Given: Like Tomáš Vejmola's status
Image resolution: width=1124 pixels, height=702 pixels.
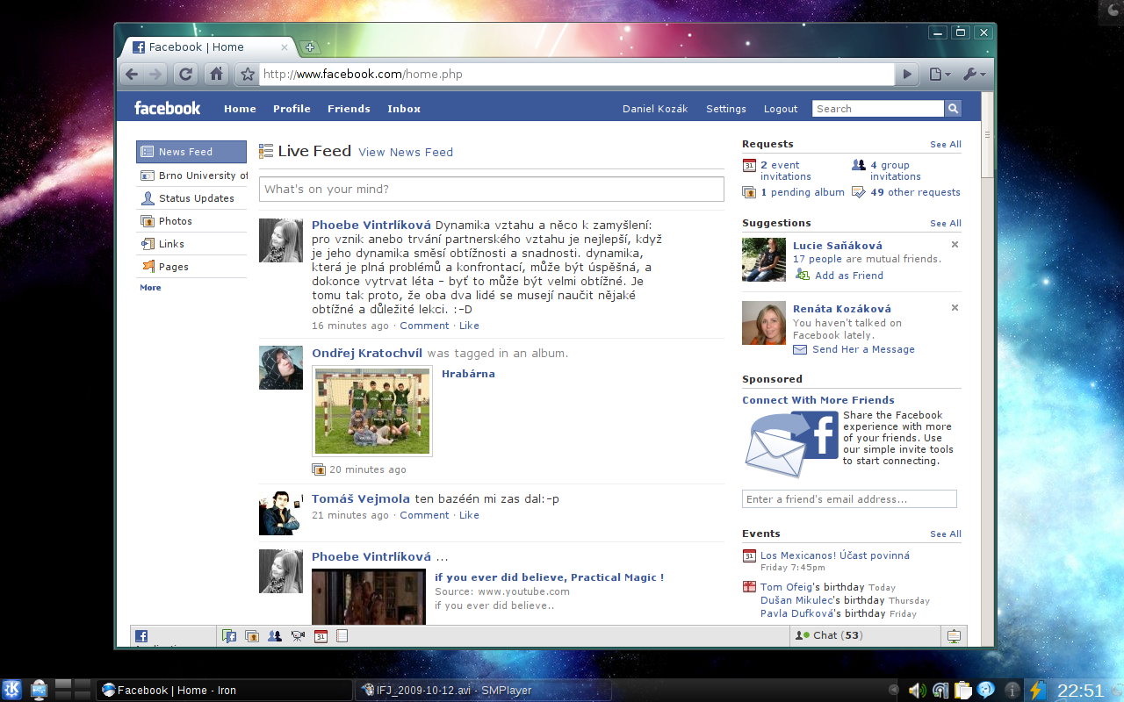Looking at the screenshot, I should [469, 515].
